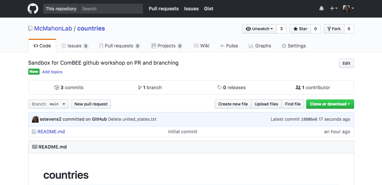The image size is (382, 185).
Task: Focus the repository search field
Action: click(111, 9)
